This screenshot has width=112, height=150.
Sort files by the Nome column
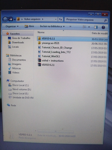41,32
